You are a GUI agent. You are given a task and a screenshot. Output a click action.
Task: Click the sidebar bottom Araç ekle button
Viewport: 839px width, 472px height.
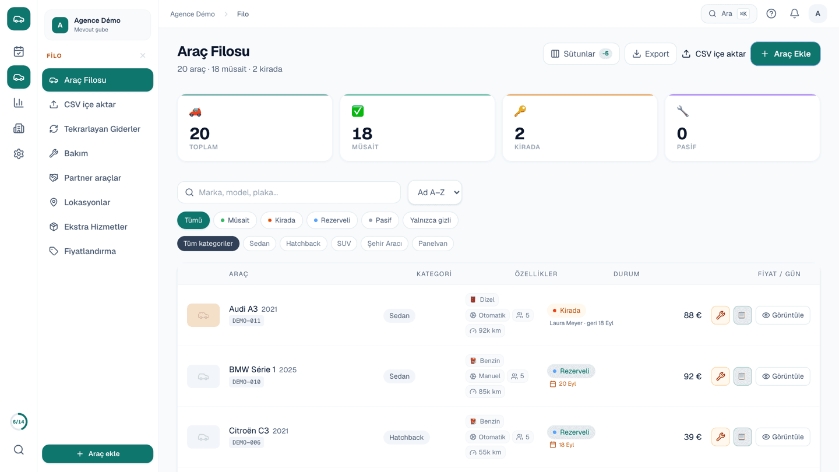pyautogui.click(x=97, y=454)
